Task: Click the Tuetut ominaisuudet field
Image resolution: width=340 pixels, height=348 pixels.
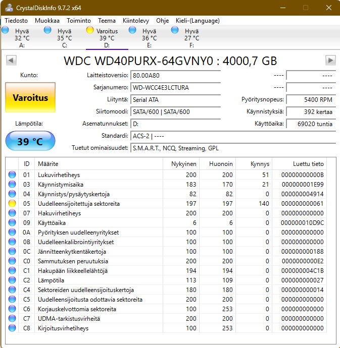Action: tap(233, 148)
